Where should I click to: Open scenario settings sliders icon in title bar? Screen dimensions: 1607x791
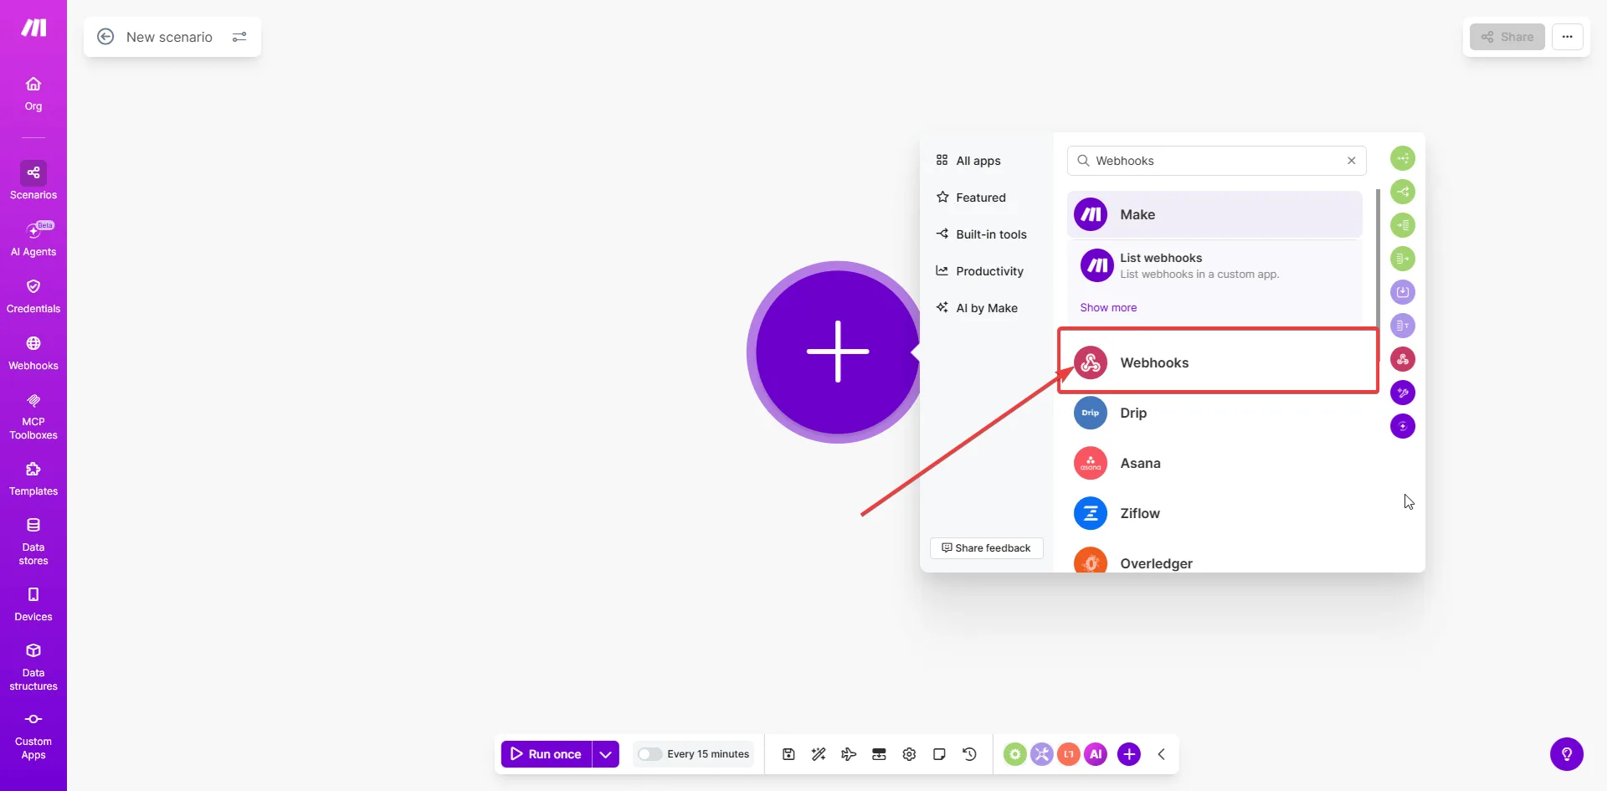tap(239, 37)
